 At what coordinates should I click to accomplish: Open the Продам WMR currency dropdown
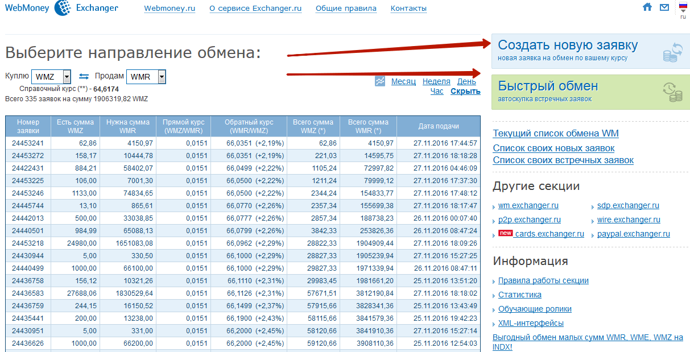tap(146, 76)
